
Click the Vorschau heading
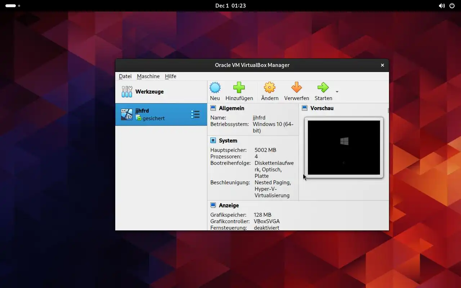pyautogui.click(x=322, y=108)
